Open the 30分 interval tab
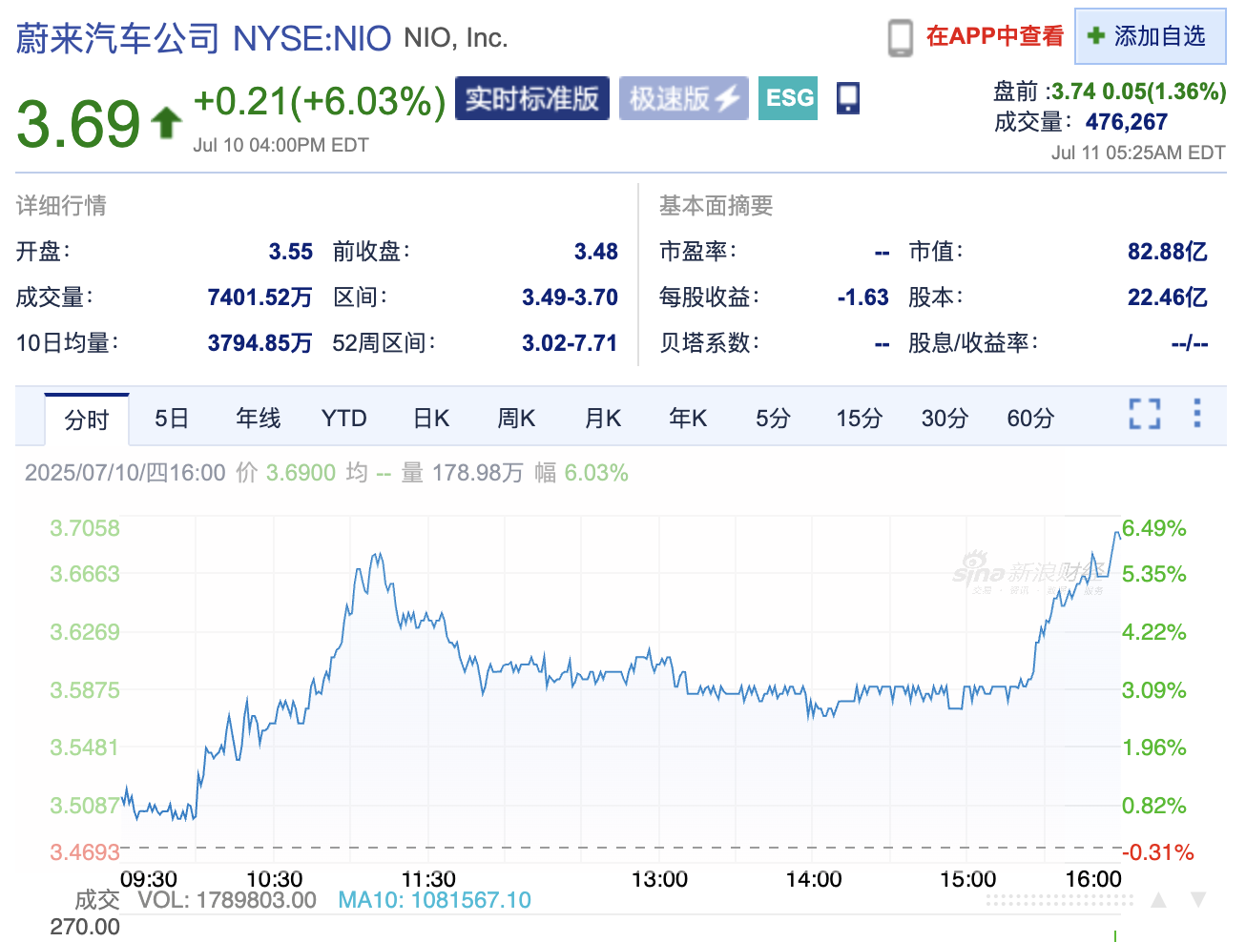 tap(945, 419)
